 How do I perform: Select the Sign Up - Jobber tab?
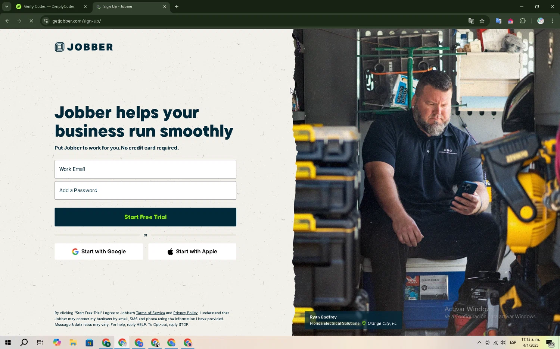(131, 7)
